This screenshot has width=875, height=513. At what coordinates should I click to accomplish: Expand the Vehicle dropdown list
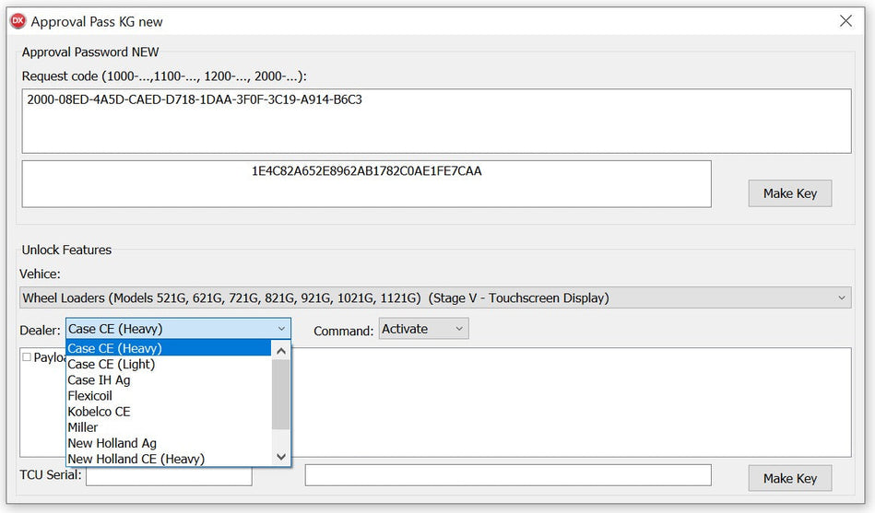[x=842, y=298]
